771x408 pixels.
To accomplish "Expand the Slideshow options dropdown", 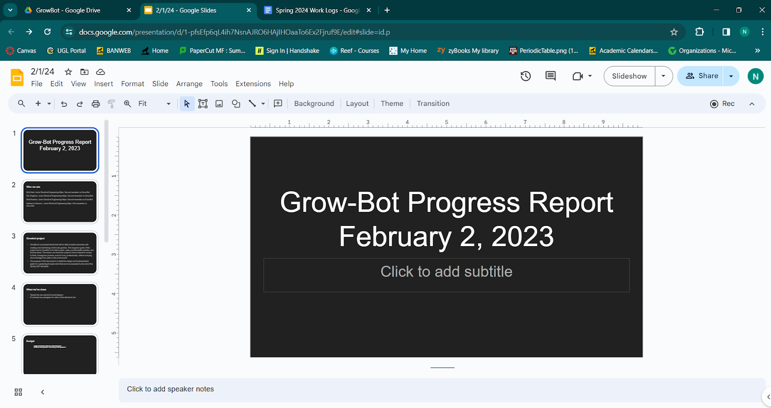I will tap(664, 76).
